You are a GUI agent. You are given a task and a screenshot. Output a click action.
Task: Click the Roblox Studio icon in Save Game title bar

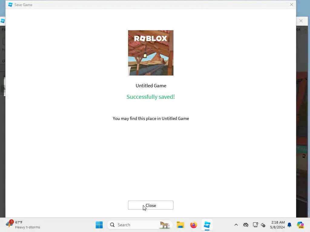[10, 5]
